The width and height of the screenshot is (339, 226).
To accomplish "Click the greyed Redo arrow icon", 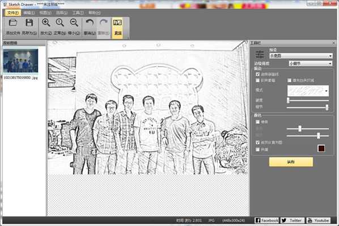I will point(104,23).
